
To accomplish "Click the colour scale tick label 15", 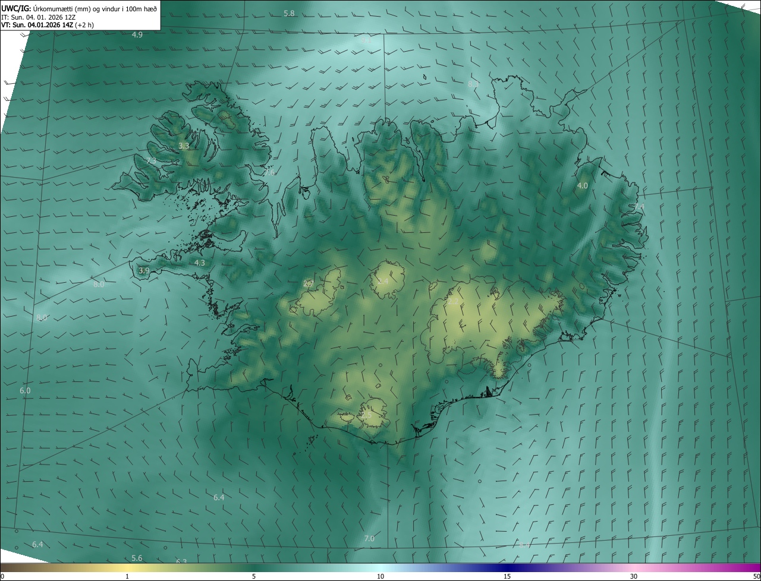I will (507, 576).
